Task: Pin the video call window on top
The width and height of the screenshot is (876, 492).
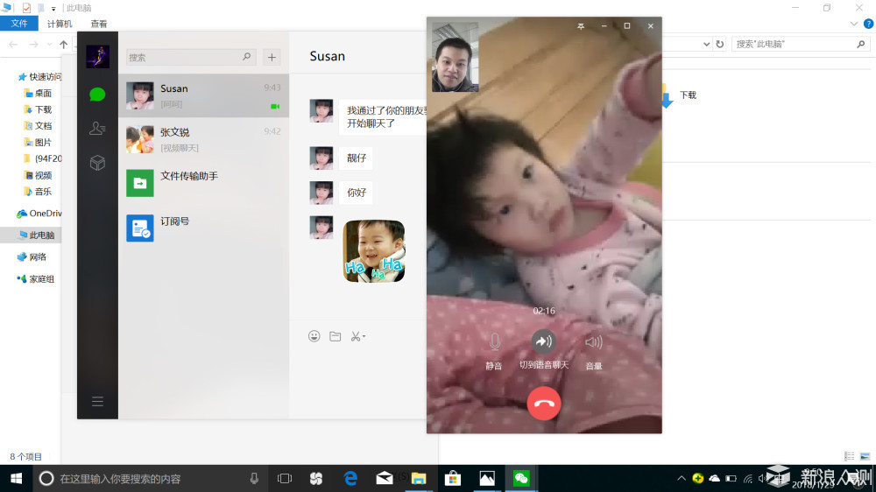Action: coord(581,25)
